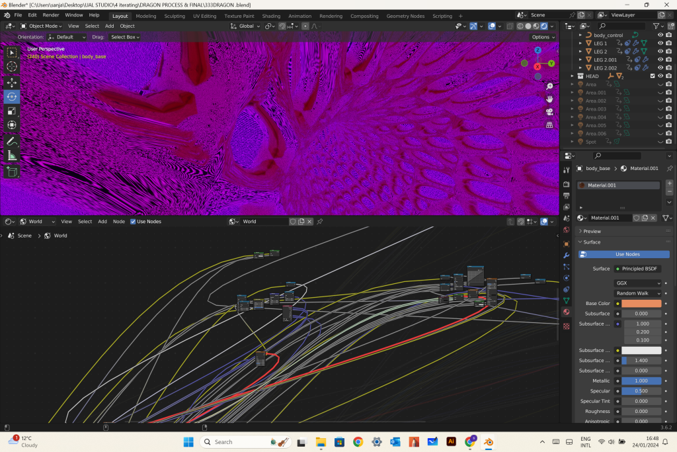677x452 pixels.
Task: Activate the Select Box tool icon
Action: [12, 52]
